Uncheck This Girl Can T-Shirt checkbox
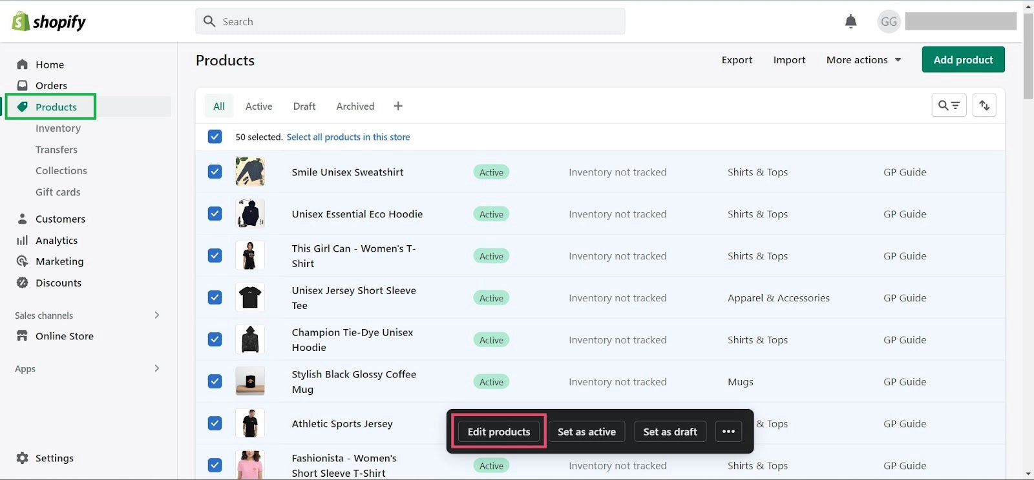Viewport: 1034px width, 480px height. 215,255
